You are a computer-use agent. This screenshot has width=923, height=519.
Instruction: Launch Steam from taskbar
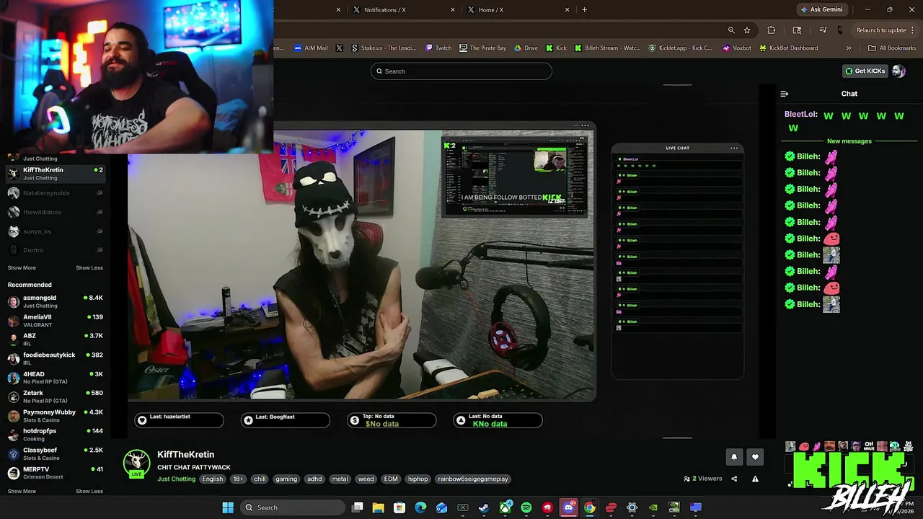484,507
